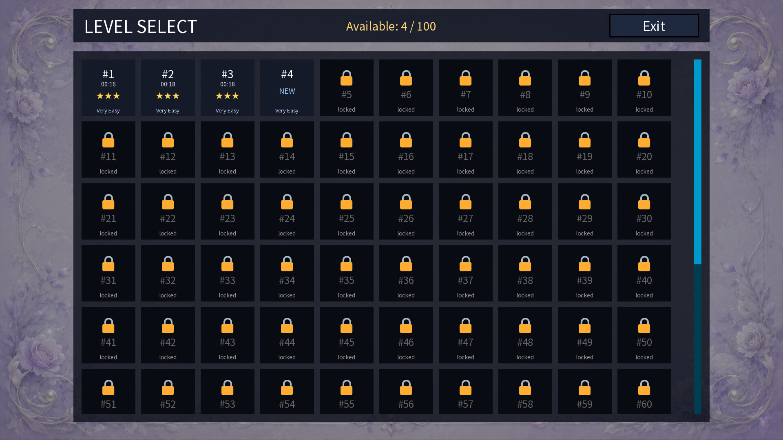Click 'locked' text under #44
Image resolution: width=783 pixels, height=440 pixels.
tap(287, 357)
